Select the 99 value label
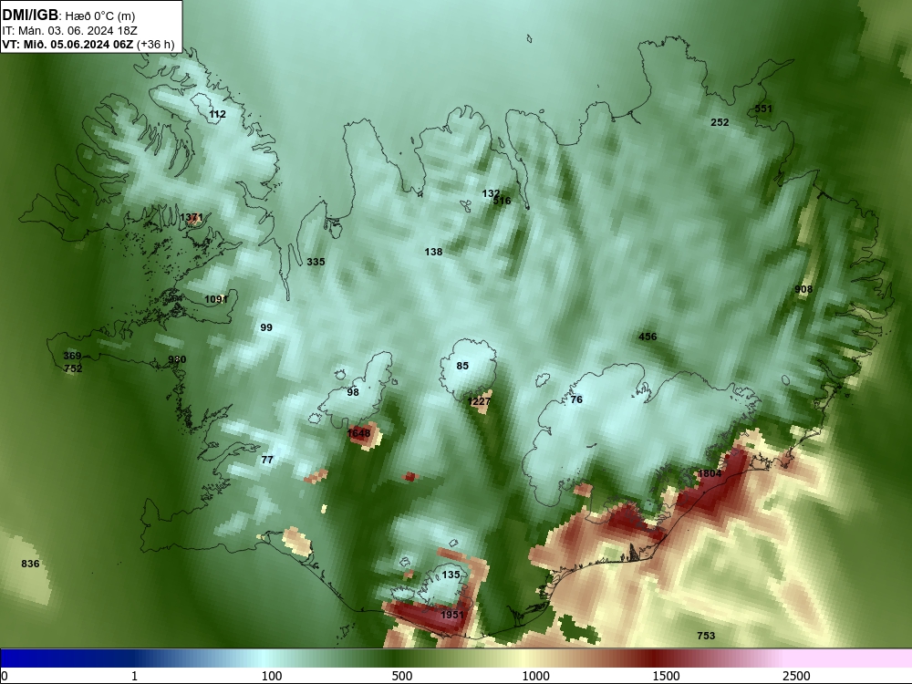Viewport: 912px width, 684px height. click(266, 327)
